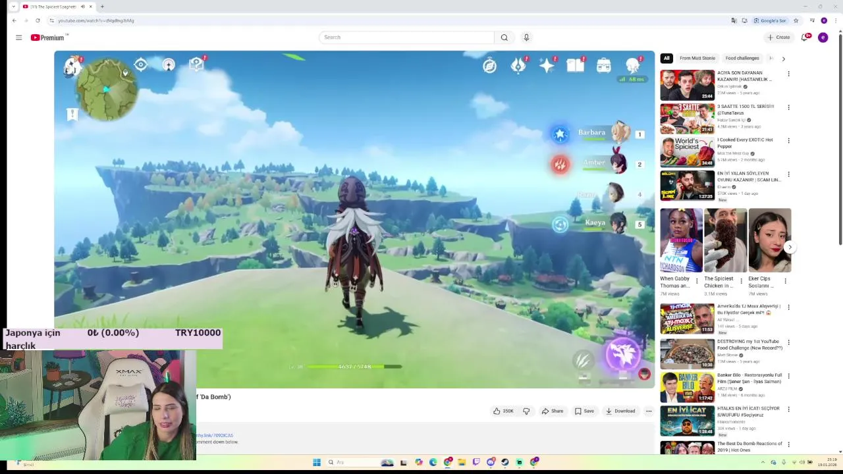The image size is (843, 474).
Task: Open File Explorer from the taskbar
Action: [x=462, y=462]
